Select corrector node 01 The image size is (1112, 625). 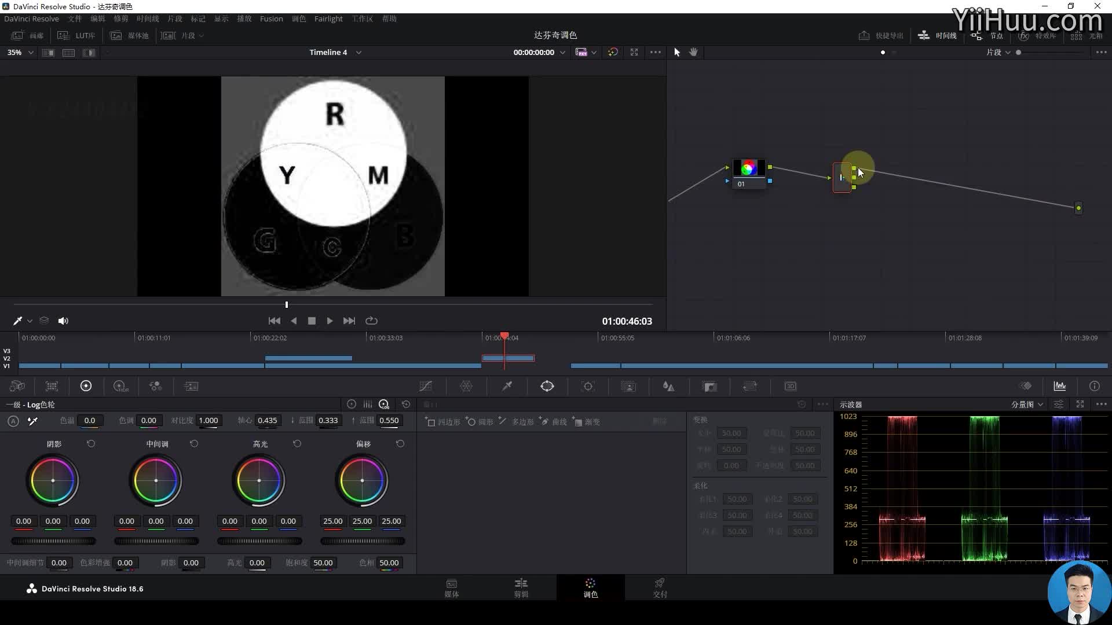pyautogui.click(x=748, y=174)
